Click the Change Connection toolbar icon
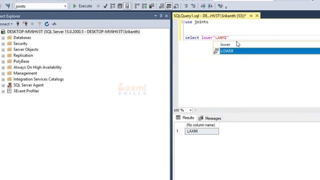 [x=7, y=6]
